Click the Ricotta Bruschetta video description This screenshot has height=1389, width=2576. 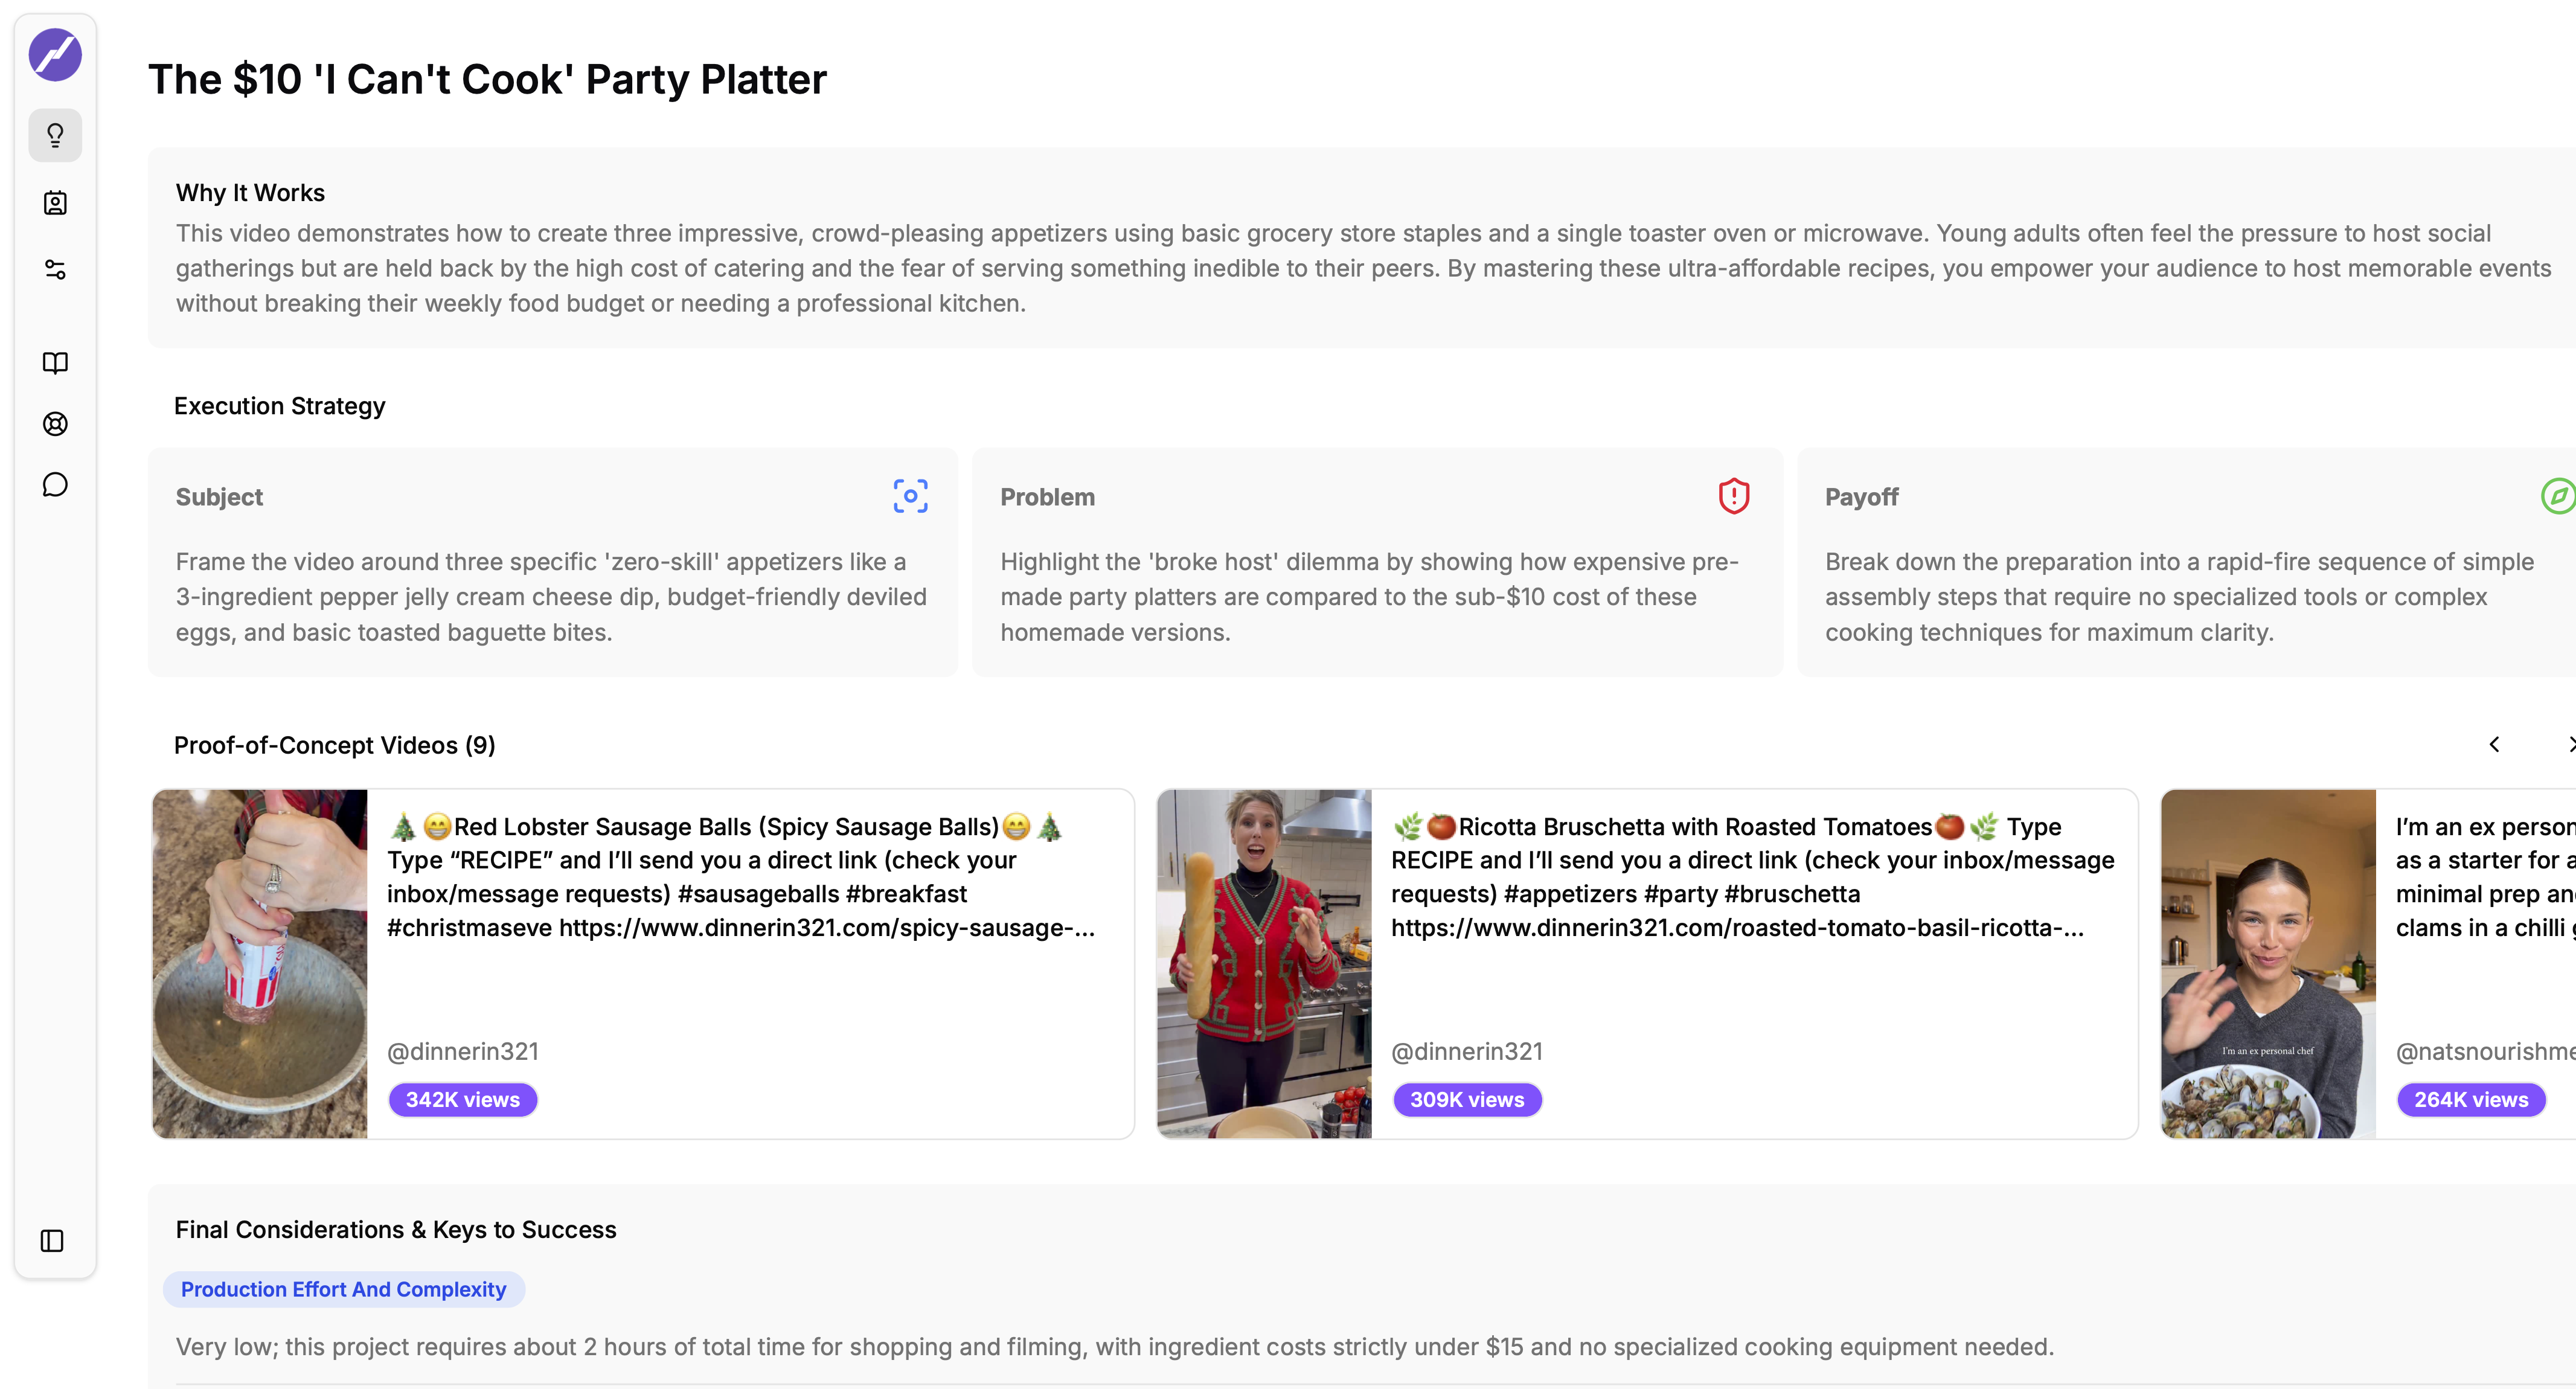[1752, 877]
